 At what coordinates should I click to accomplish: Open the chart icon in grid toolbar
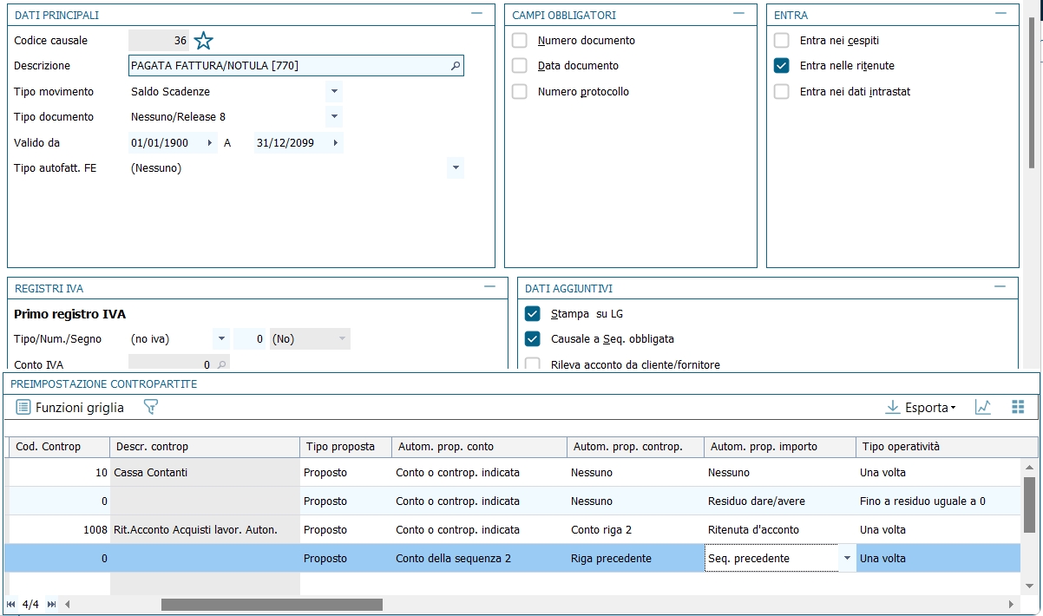pyautogui.click(x=983, y=407)
